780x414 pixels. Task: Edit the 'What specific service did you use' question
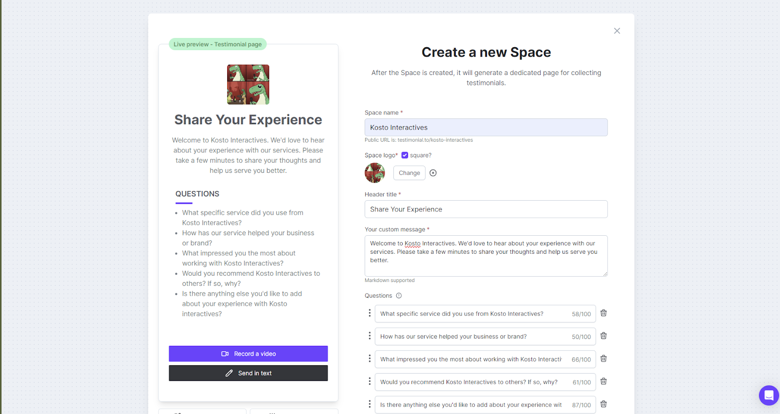point(485,314)
